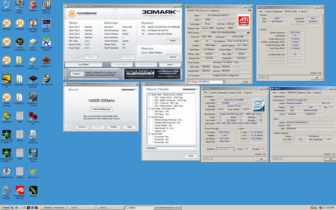Click the Comment input field
Image resolution: width=336 pixels, height=210 pixels.
click(x=176, y=148)
